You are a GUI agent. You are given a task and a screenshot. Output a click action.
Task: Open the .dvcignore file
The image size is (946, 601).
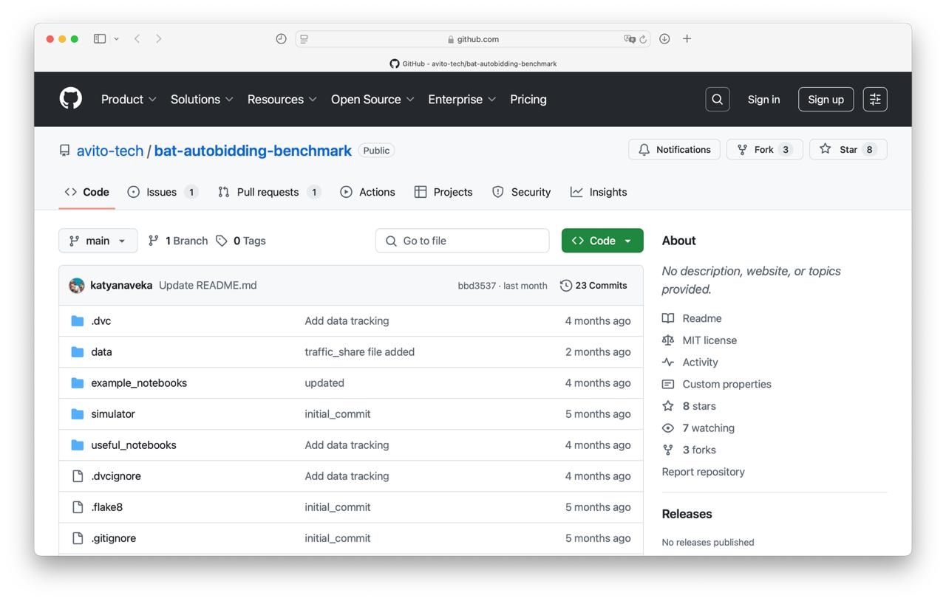pyautogui.click(x=116, y=475)
